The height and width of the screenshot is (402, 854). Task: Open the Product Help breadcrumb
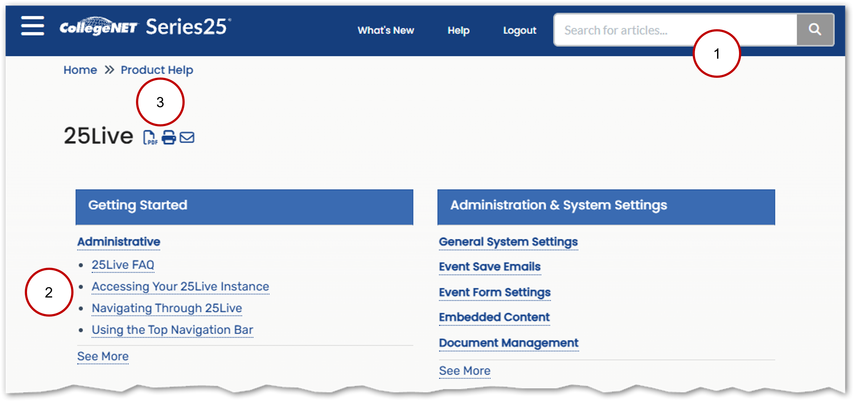(157, 70)
